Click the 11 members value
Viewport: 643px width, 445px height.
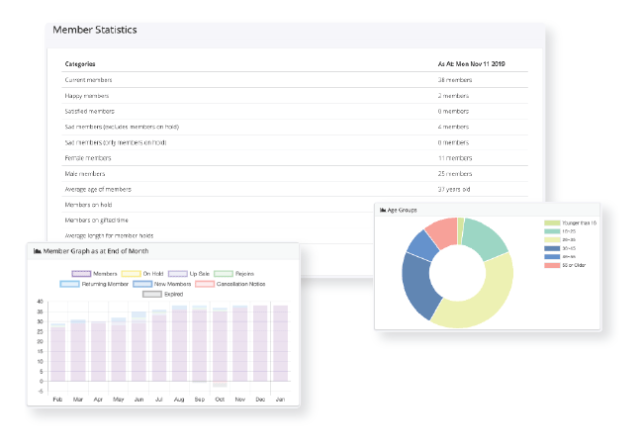point(455,158)
